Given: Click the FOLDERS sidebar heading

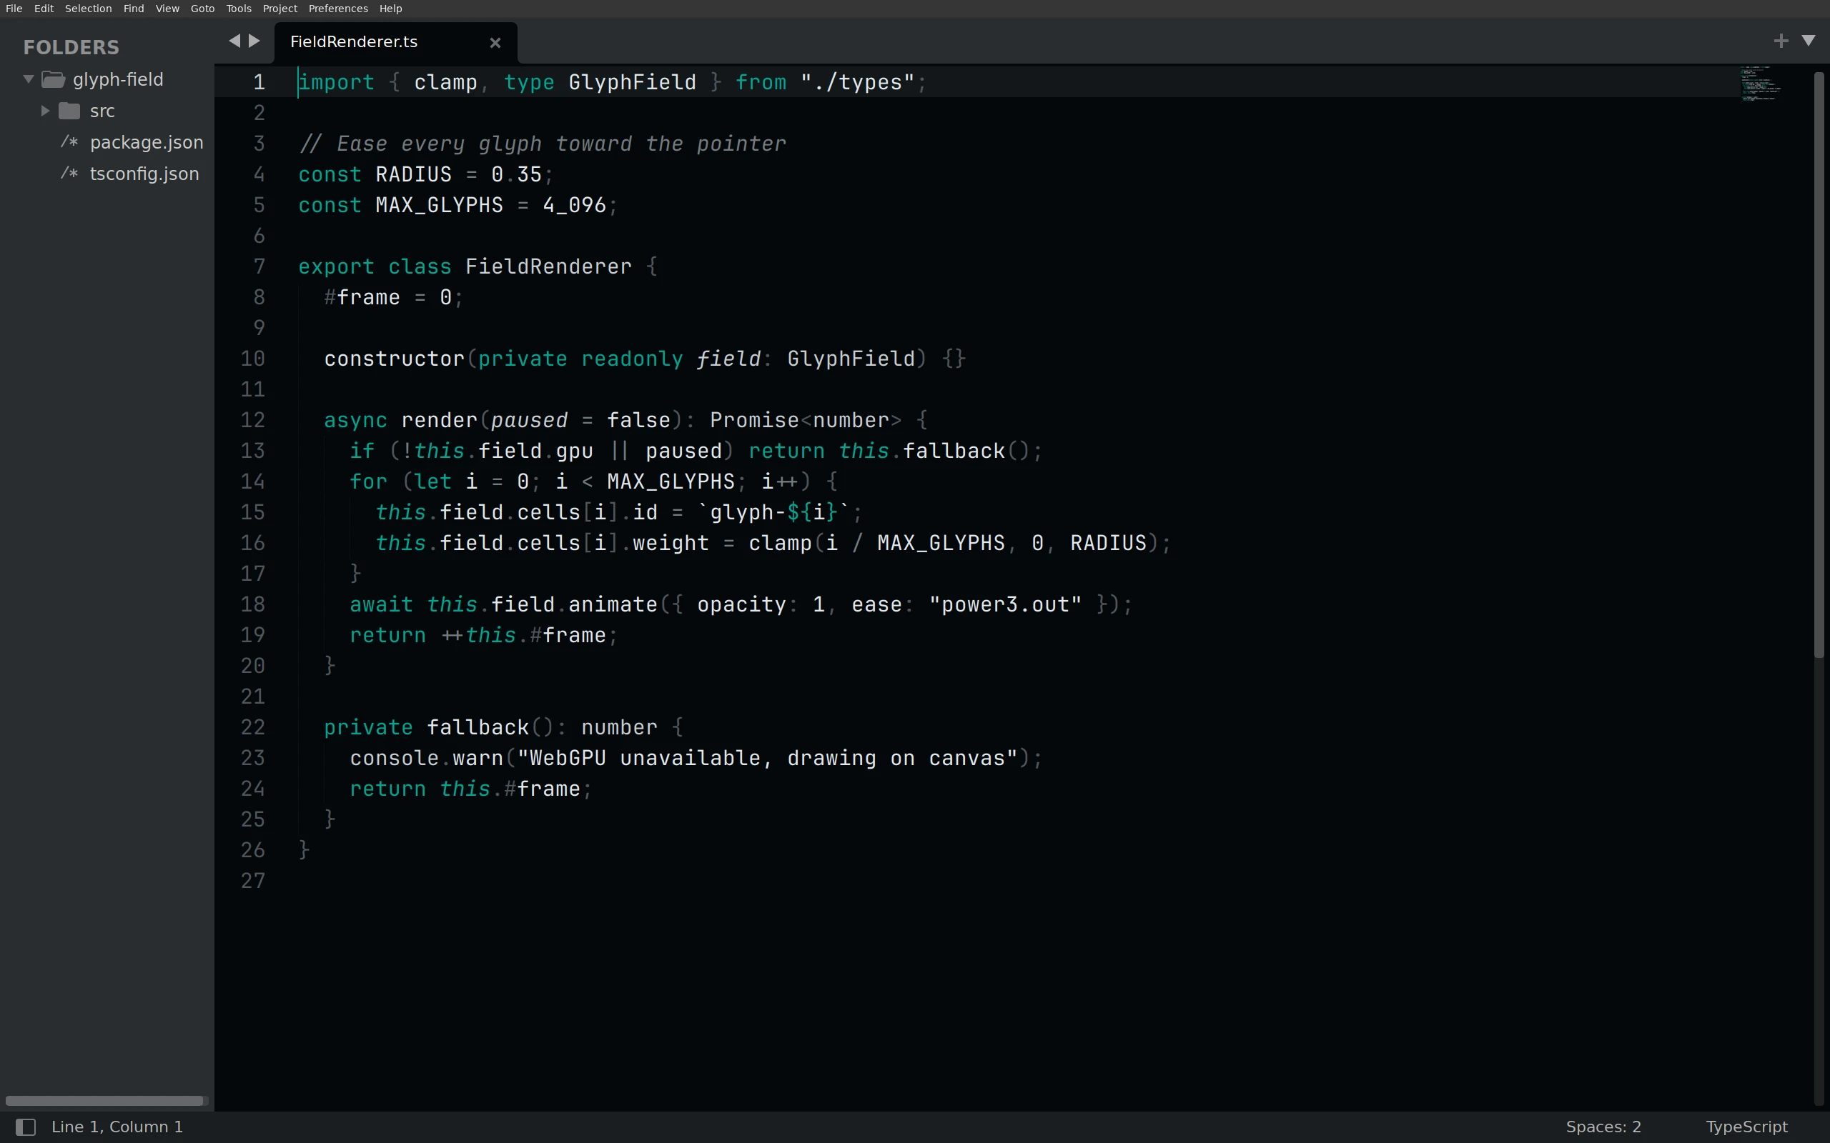Looking at the screenshot, I should pos(71,48).
